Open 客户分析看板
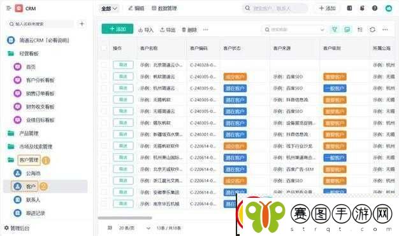This screenshot has height=236, width=399. point(40,80)
